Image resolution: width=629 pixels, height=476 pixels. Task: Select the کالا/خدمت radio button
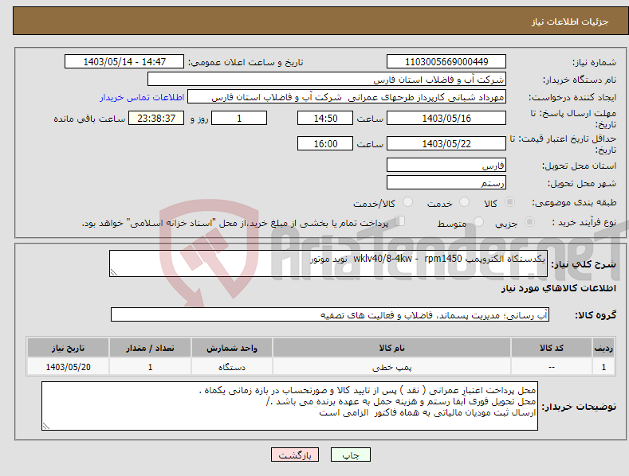point(407,202)
